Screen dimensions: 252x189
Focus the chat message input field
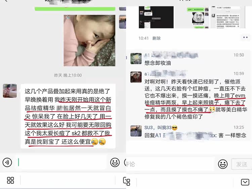coord(61,162)
